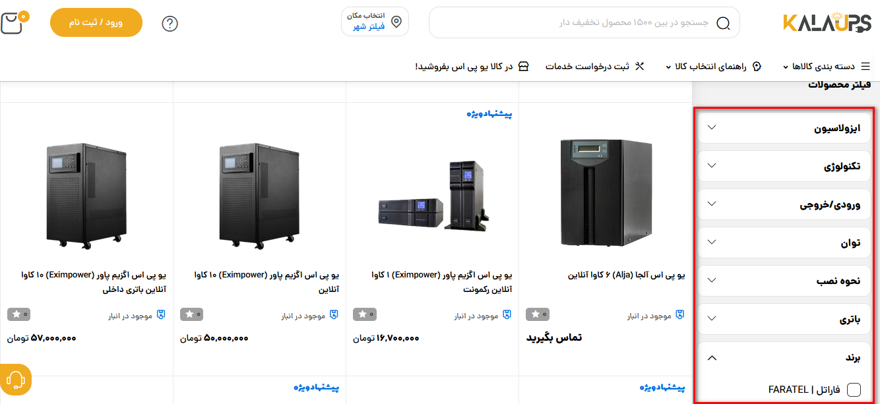The height and width of the screenshot is (404, 880).
Task: Open the shopping cart icon
Action: (x=13, y=22)
